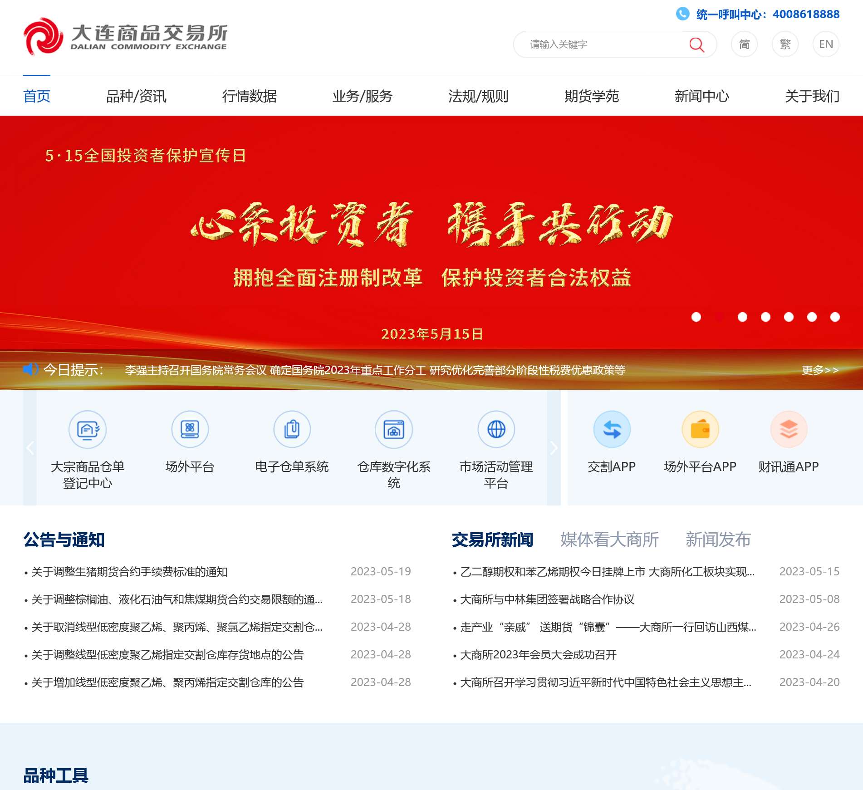Switch language to simplified Chinese 简

[744, 44]
